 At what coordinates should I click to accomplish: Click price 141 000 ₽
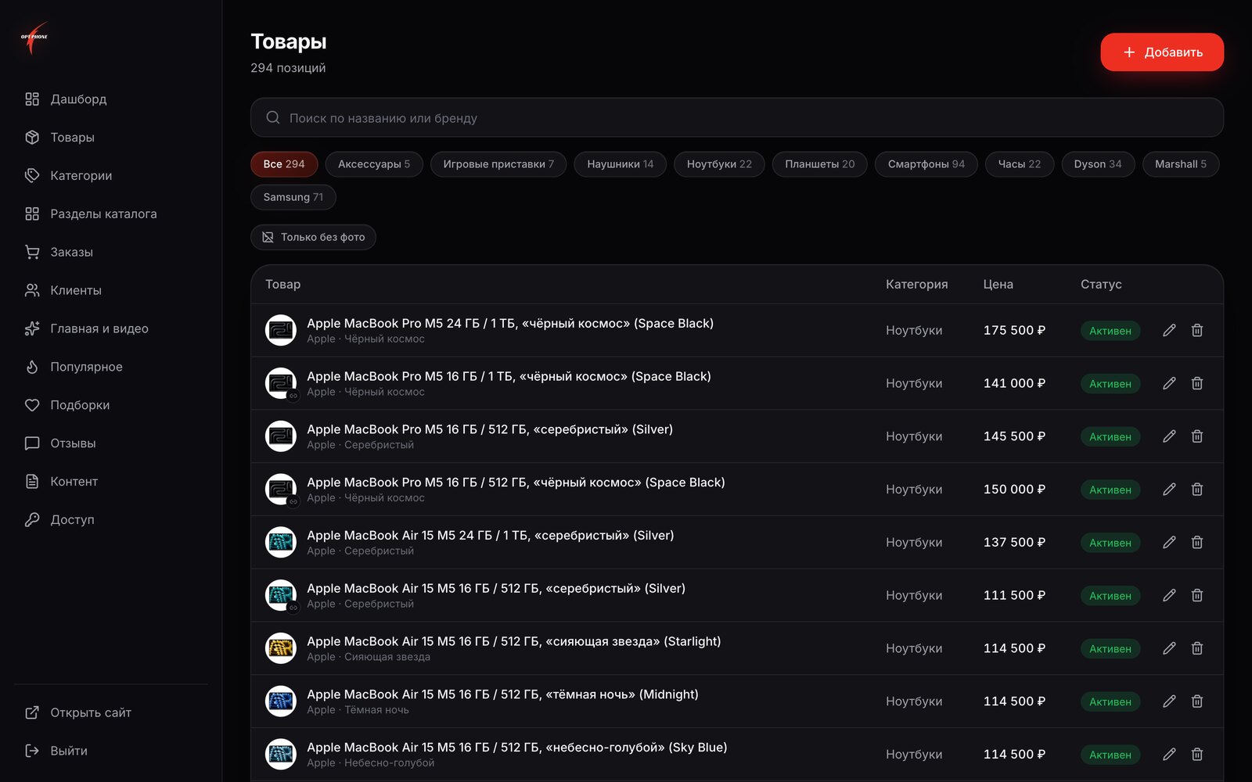(1014, 384)
